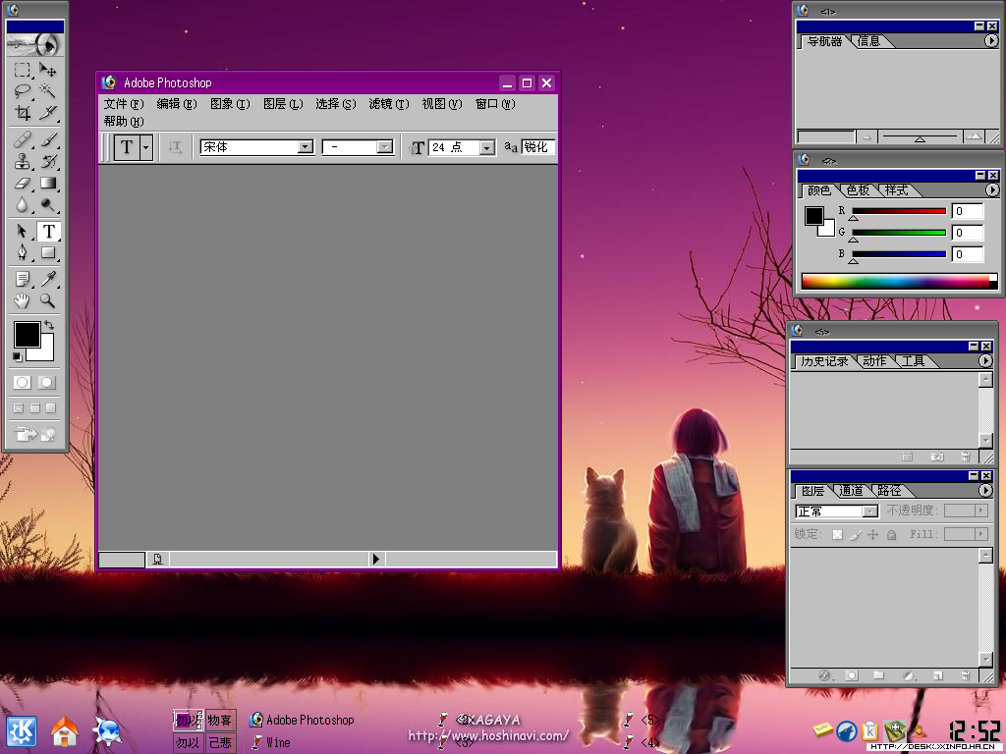Click the G value input field

pyautogui.click(x=968, y=233)
